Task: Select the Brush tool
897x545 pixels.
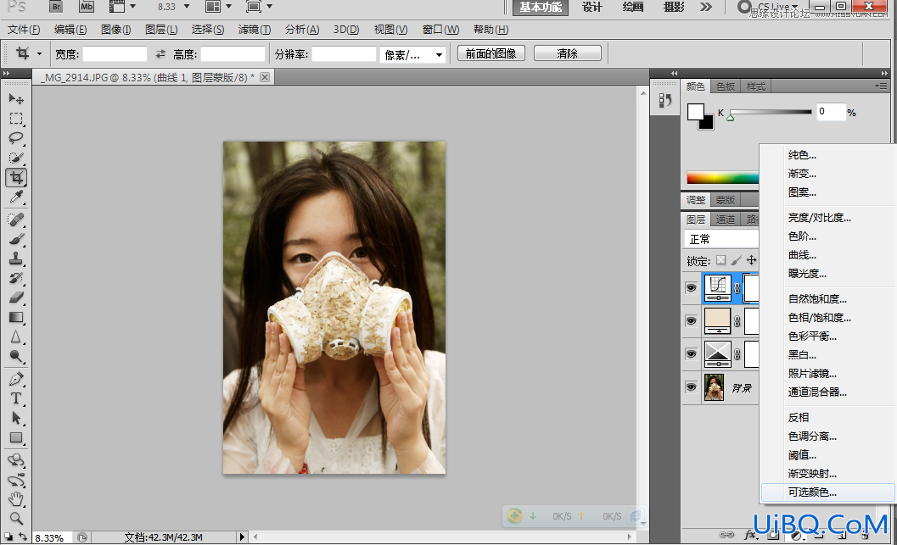Action: click(x=16, y=239)
